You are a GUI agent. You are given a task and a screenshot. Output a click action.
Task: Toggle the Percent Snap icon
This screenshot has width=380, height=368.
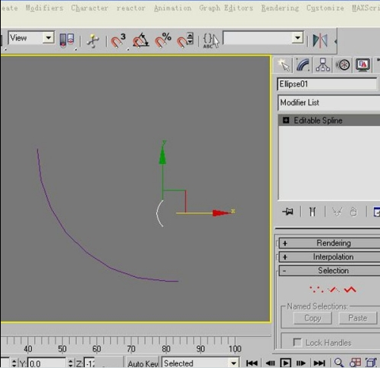(163, 40)
